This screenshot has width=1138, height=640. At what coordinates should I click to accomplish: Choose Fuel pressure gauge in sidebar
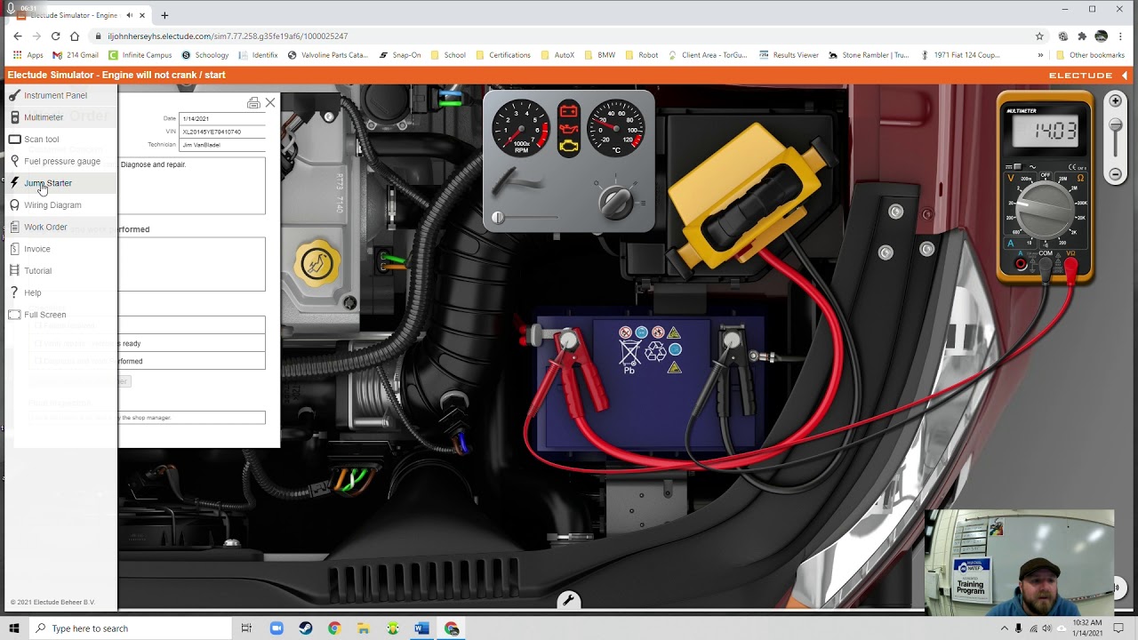54,161
